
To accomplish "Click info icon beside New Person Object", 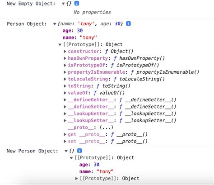I will [79, 151].
